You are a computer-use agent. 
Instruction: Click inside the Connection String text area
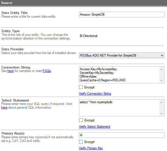coord(119,75)
